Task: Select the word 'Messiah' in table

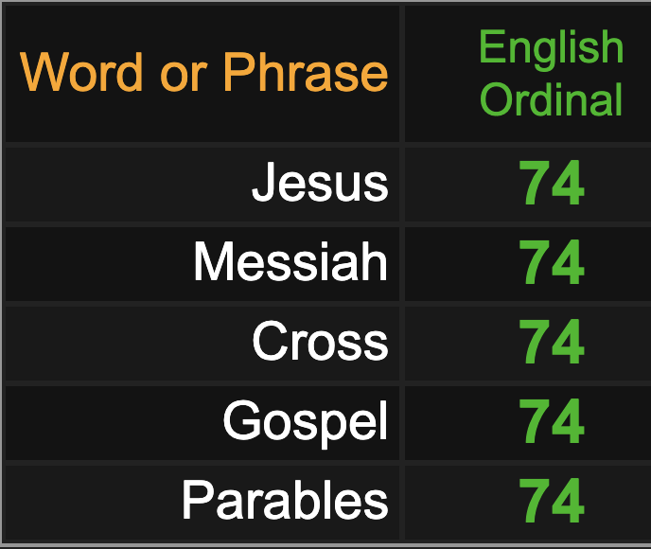Action: coord(290,262)
